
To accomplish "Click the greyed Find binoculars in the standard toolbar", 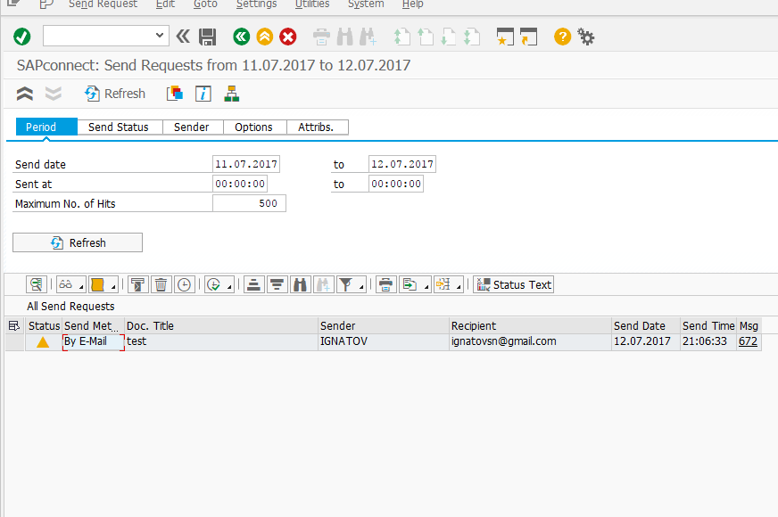I will point(345,37).
